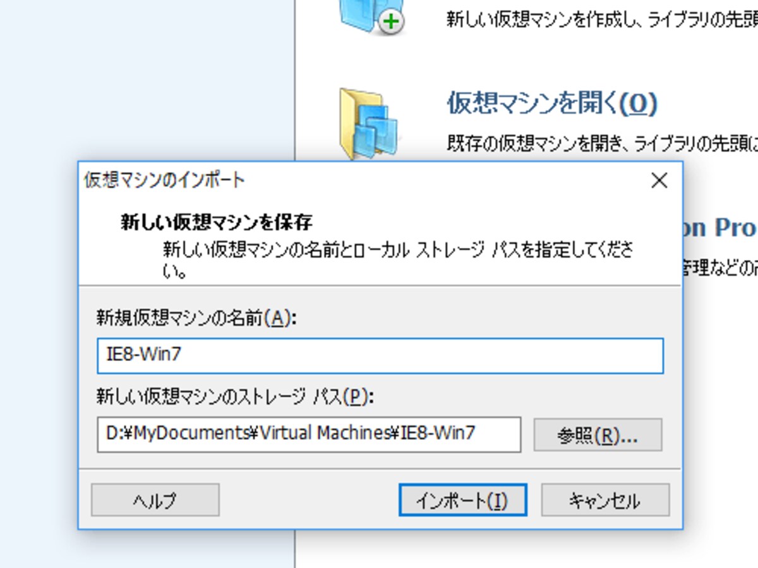Click the storage path field with D:¥MyDocuments path
This screenshot has height=568, width=758.
[x=309, y=434]
